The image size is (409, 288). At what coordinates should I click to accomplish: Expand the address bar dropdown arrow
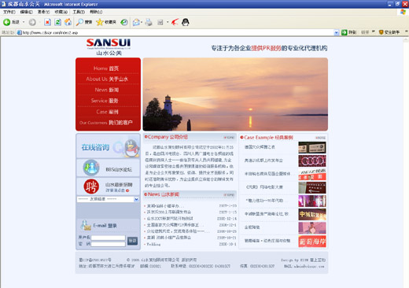click(337, 32)
